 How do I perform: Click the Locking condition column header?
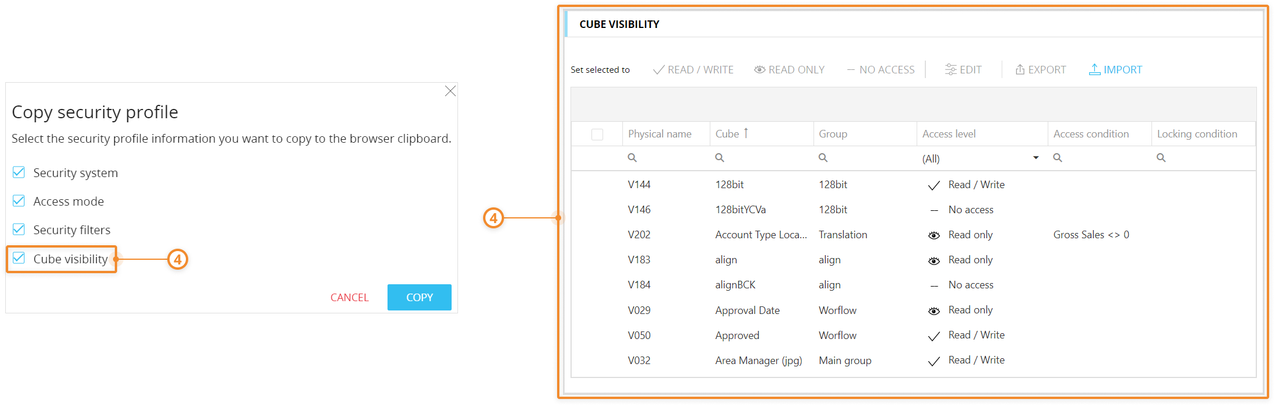coord(1196,134)
